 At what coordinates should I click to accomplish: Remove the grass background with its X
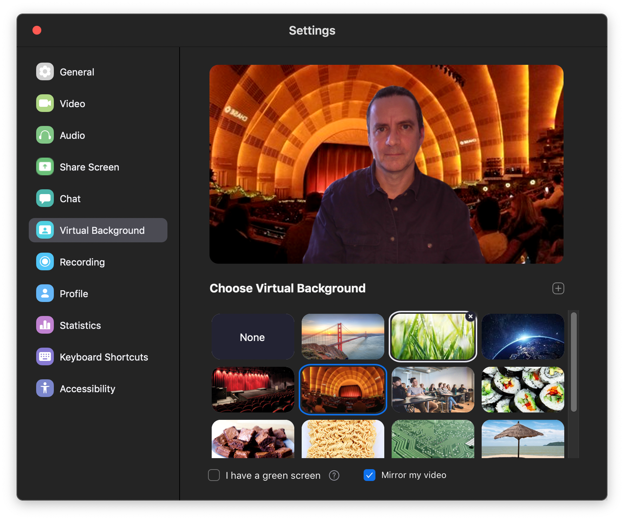tap(471, 316)
